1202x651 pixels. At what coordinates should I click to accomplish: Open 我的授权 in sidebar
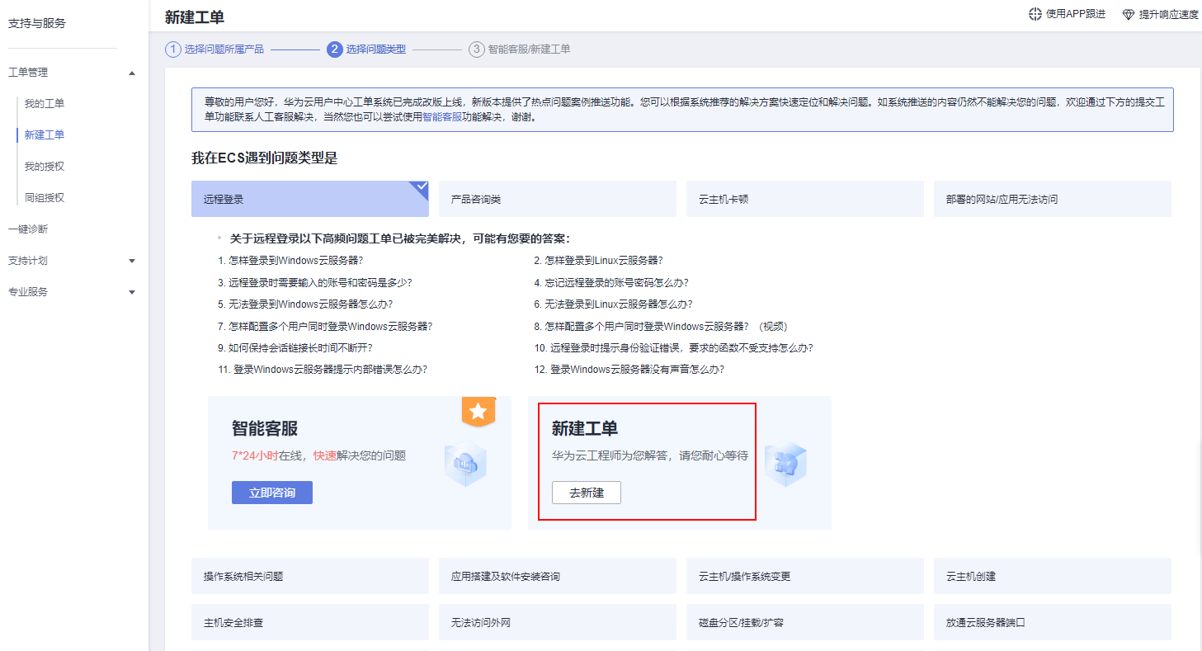(45, 167)
